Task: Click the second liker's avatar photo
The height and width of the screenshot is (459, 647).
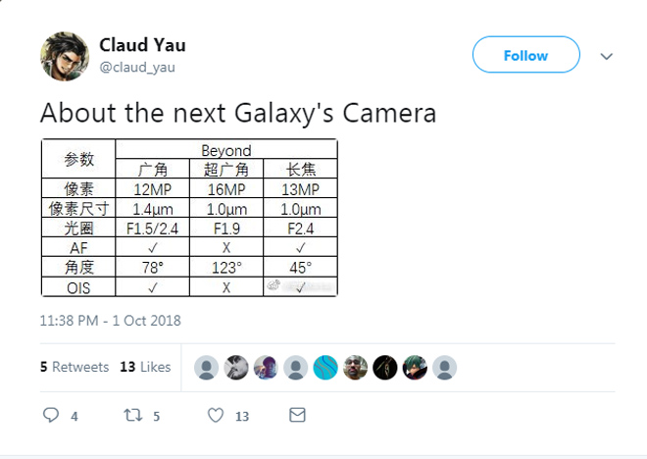Action: pyautogui.click(x=236, y=368)
